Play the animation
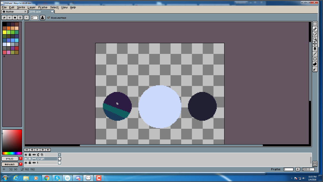The image size is (323, 182). click(37, 150)
